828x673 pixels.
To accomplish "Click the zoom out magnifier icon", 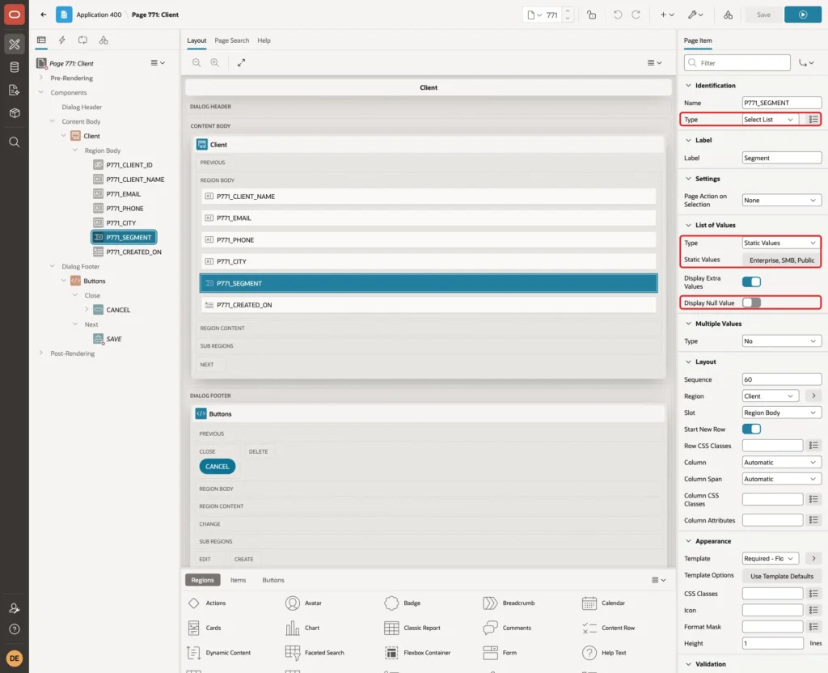I will 196,62.
